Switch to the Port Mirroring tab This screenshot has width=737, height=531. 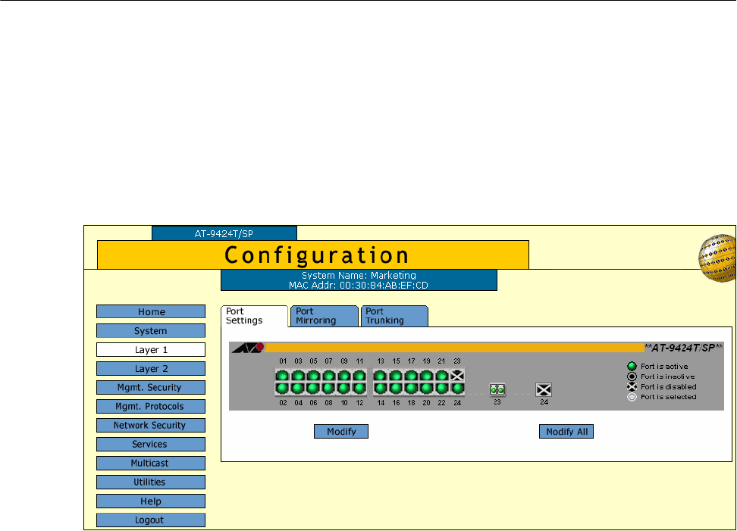324,316
